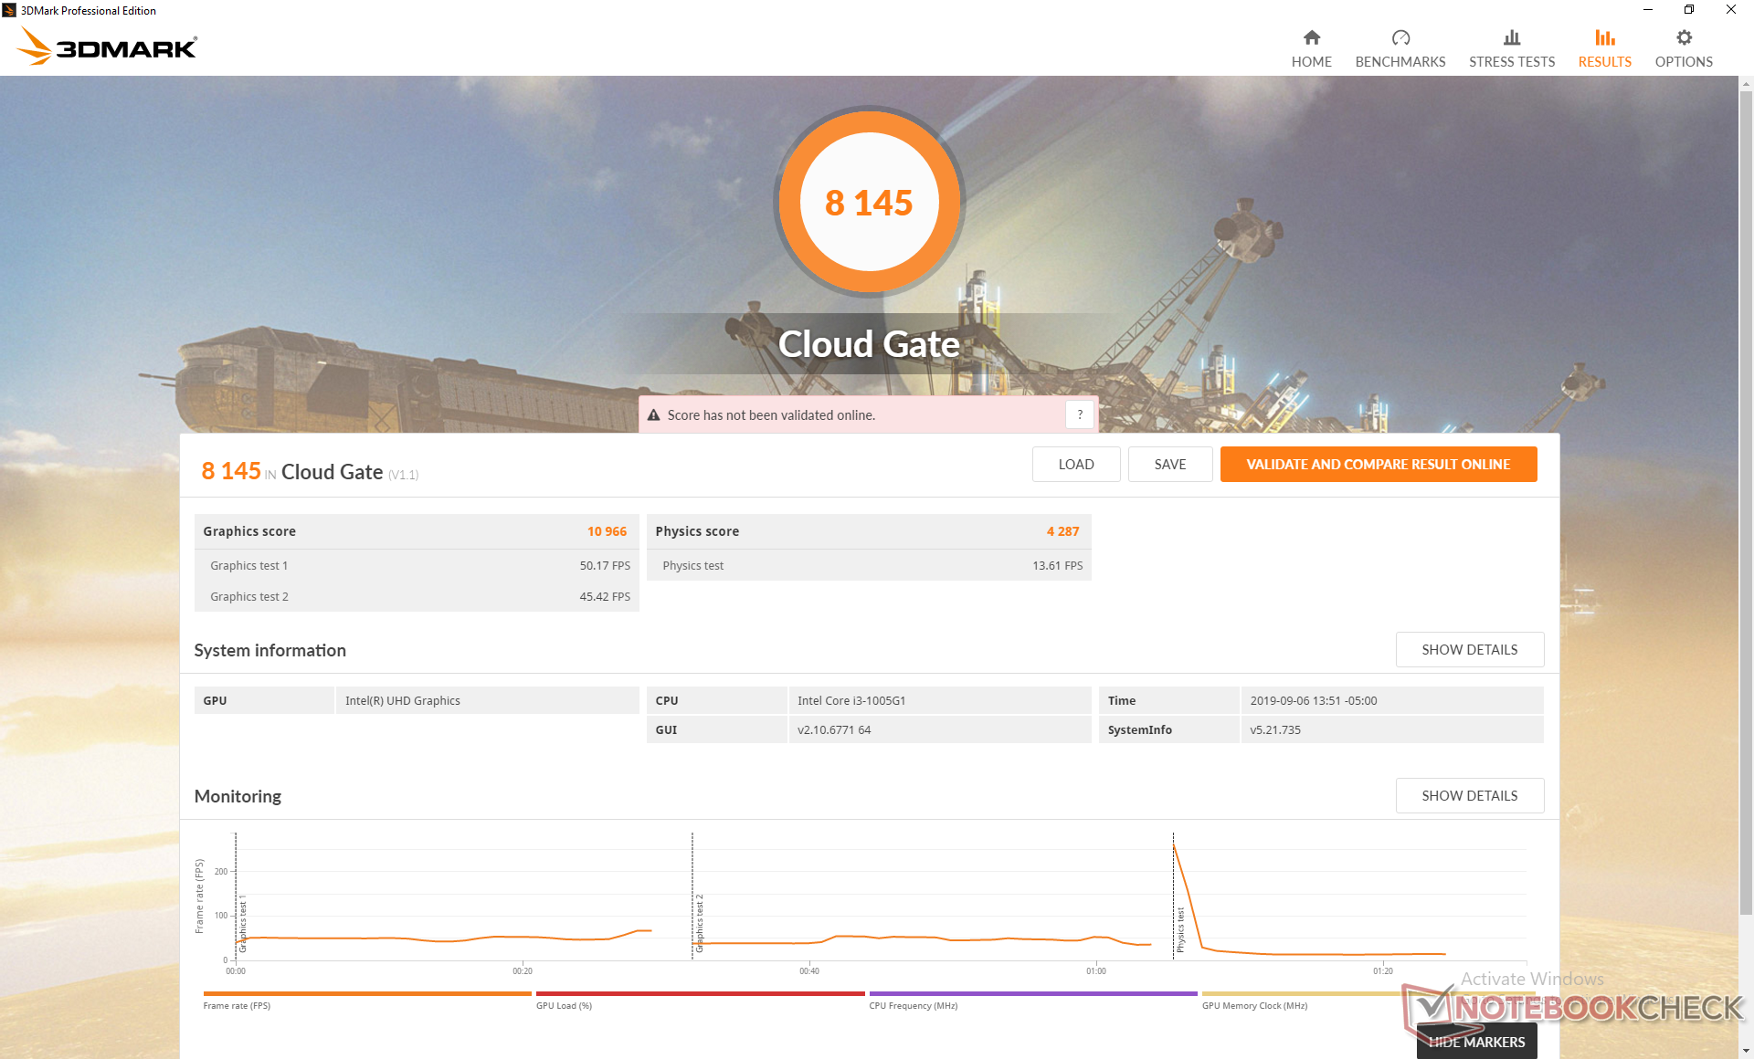Open the Stress Tests bar-chart icon
This screenshot has height=1059, width=1754.
pyautogui.click(x=1511, y=37)
